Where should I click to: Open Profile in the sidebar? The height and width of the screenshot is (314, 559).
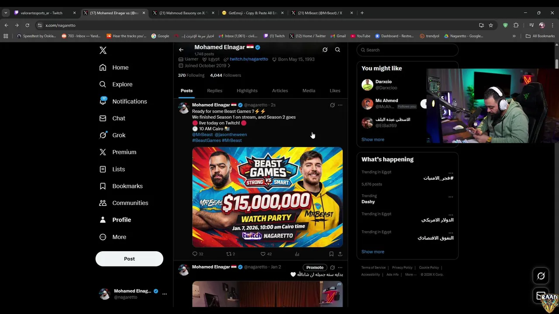[x=115, y=220]
